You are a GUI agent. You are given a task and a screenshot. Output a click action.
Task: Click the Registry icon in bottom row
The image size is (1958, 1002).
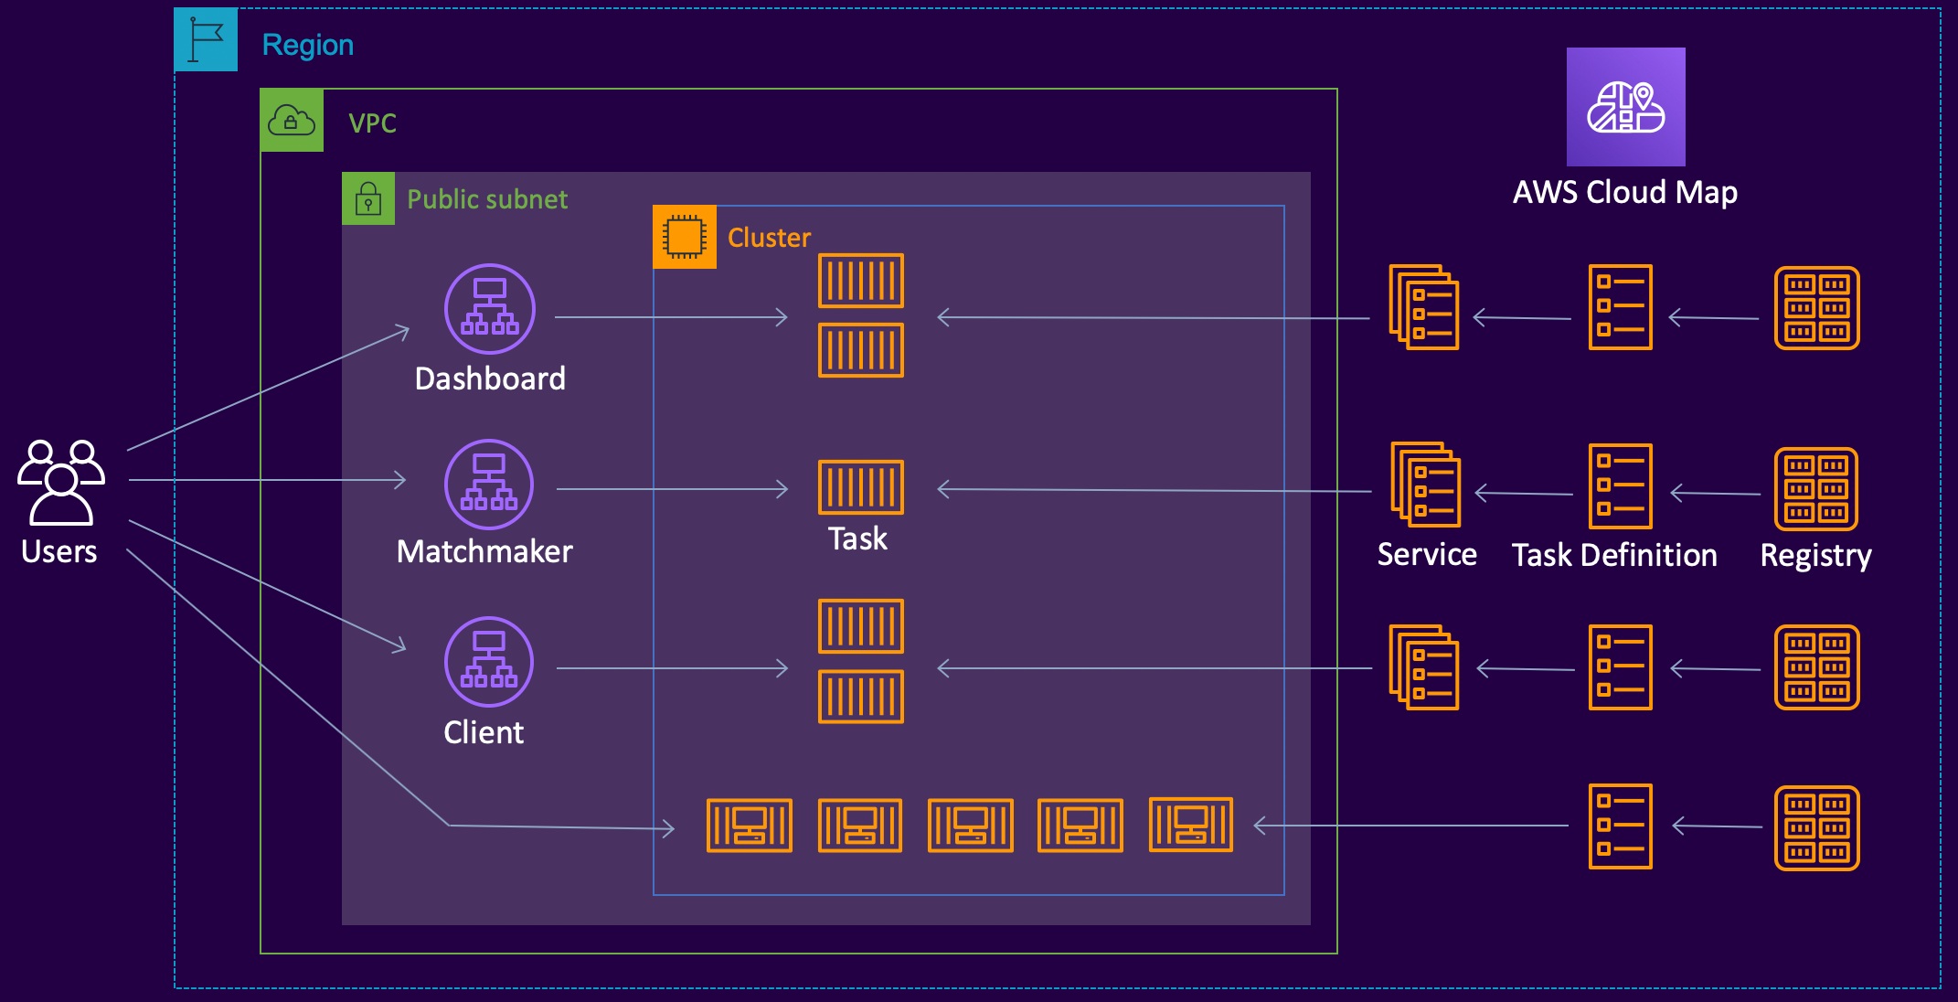[x=1817, y=828]
